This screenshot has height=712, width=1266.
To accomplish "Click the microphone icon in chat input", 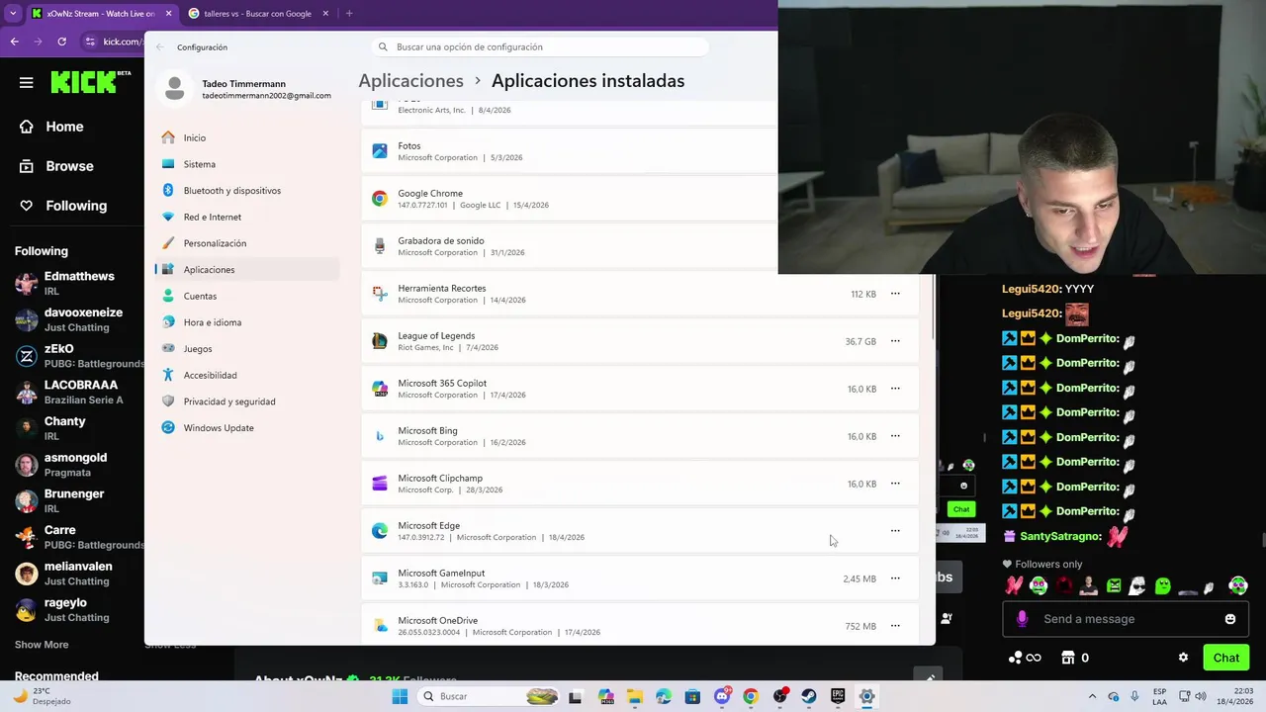I will tap(1022, 619).
